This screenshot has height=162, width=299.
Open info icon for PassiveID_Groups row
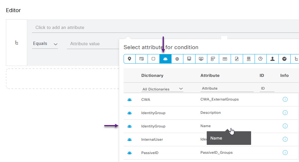click(285, 153)
